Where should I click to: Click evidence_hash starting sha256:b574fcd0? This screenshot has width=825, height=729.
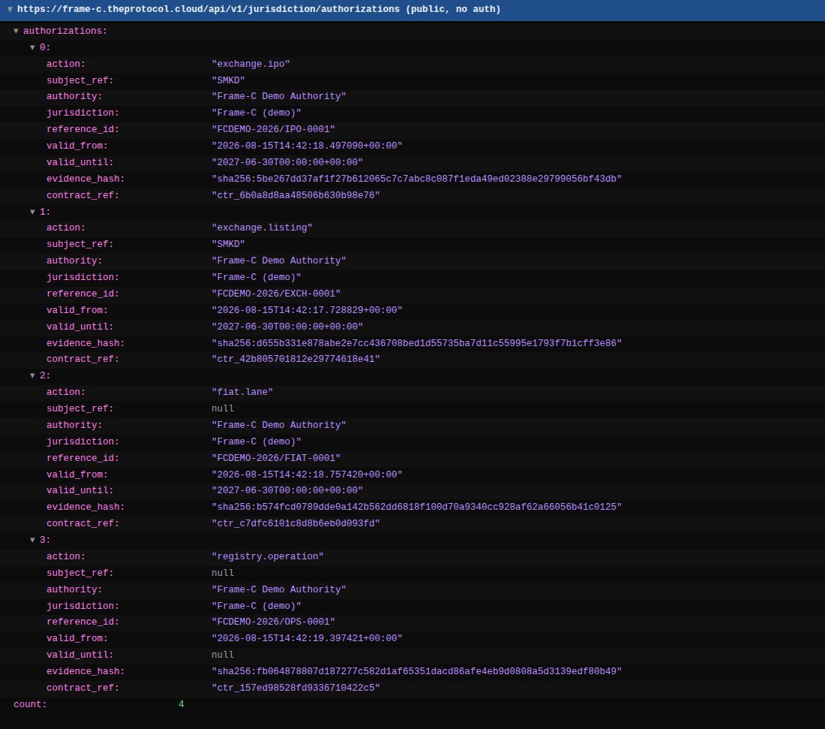tap(417, 507)
